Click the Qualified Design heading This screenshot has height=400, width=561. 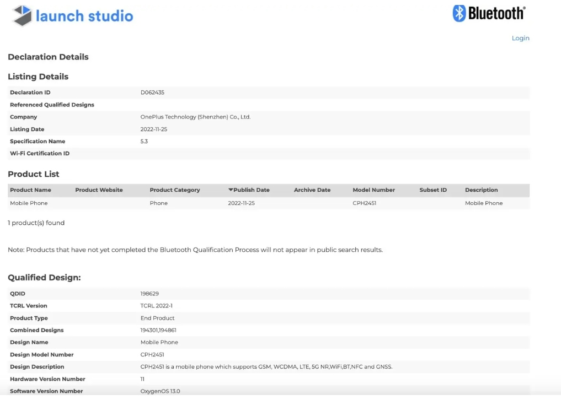(44, 277)
